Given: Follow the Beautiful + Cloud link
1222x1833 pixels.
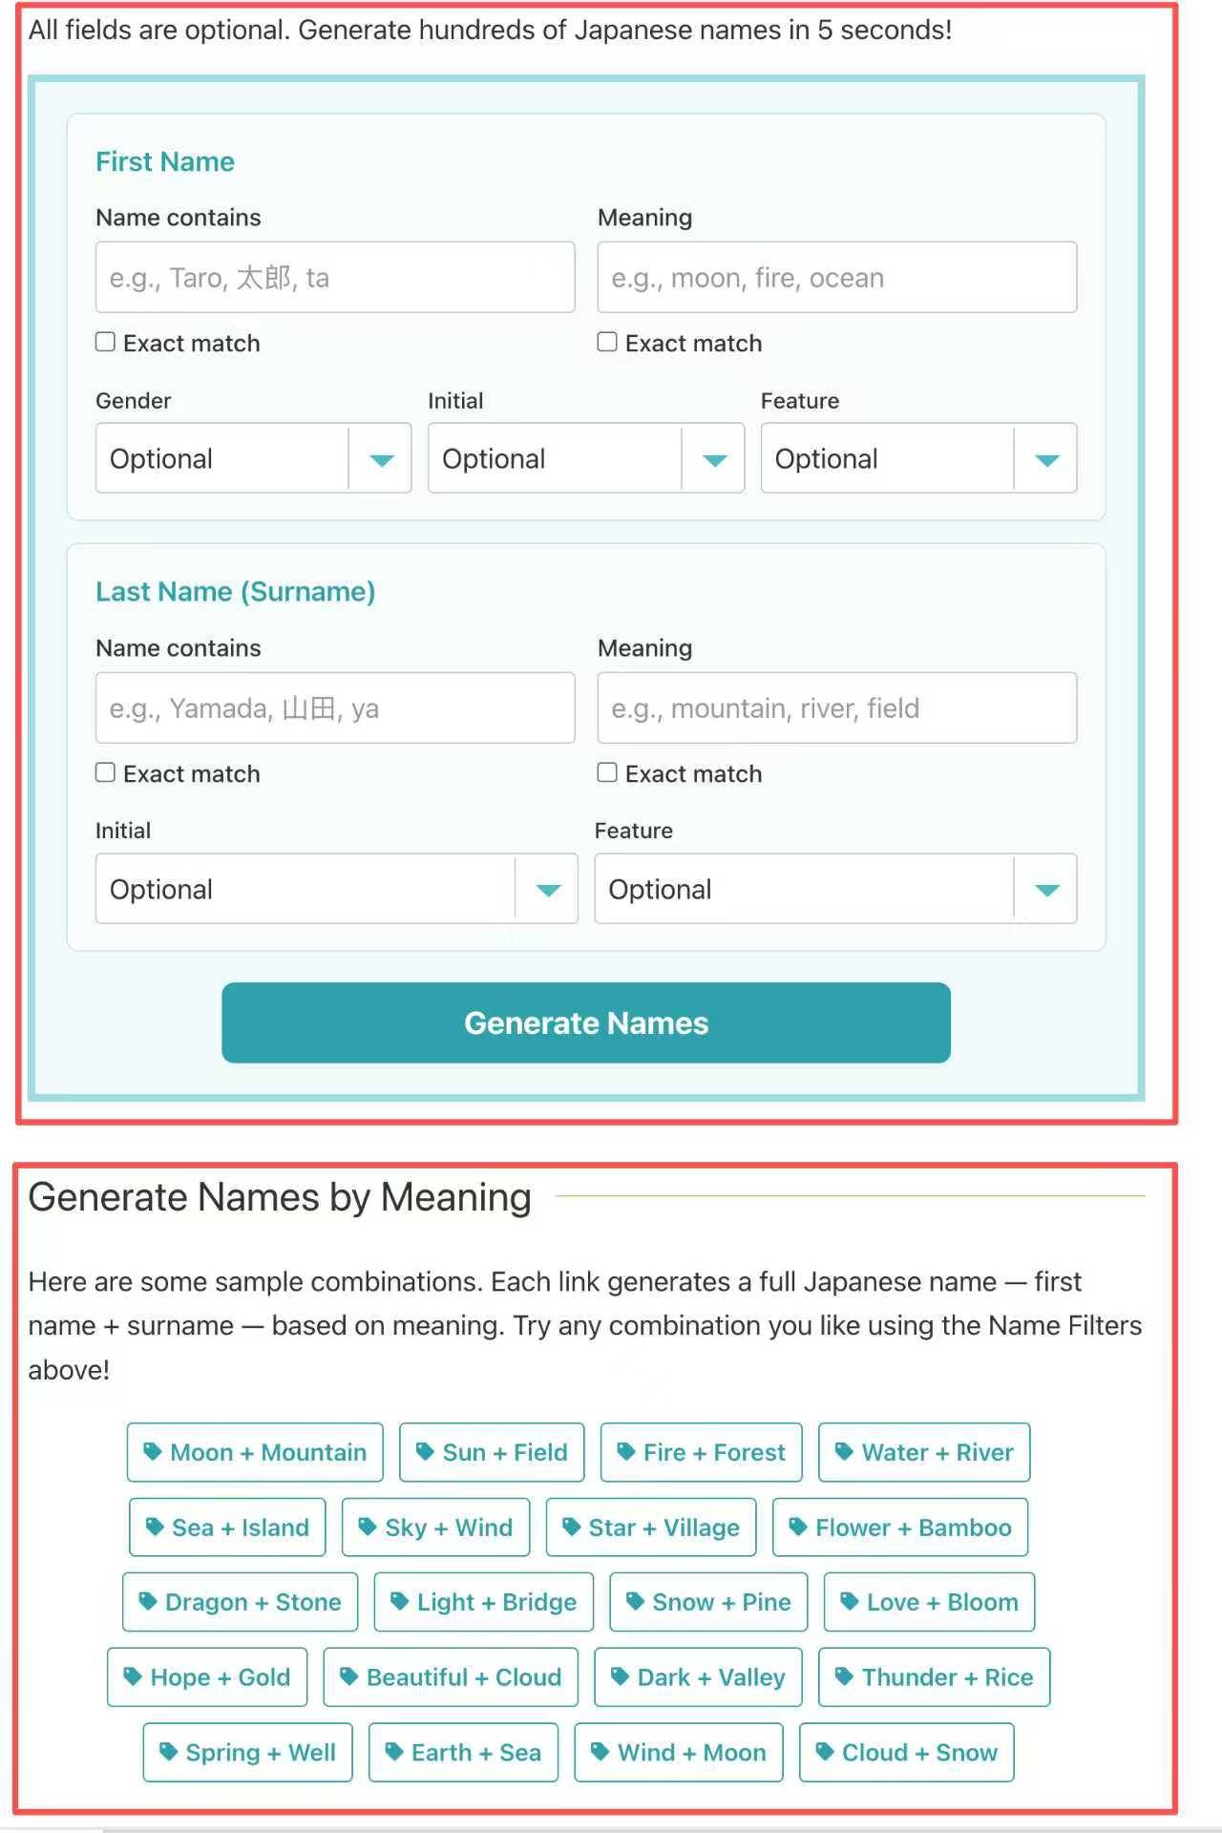Looking at the screenshot, I should (451, 1676).
